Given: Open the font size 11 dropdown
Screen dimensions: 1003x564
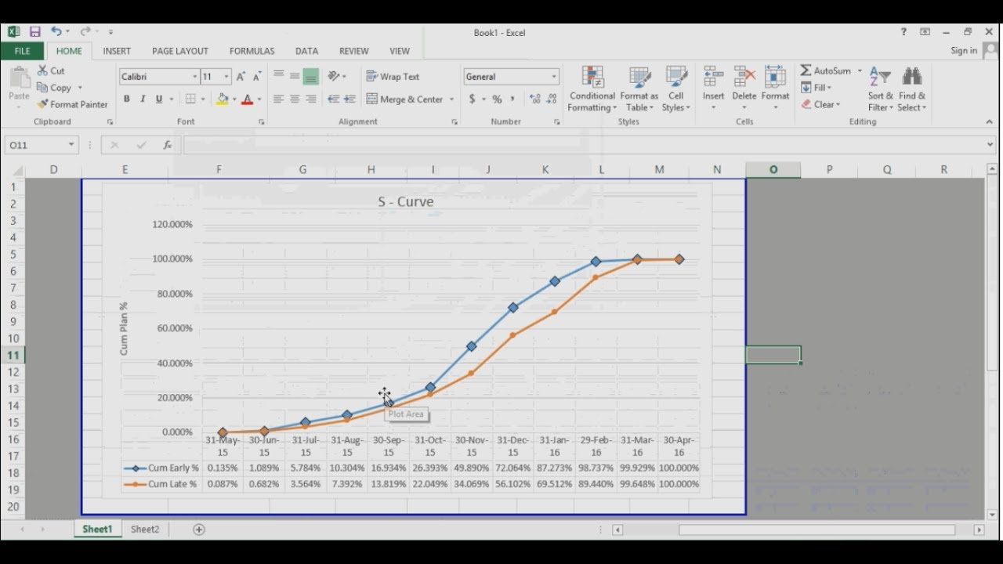Looking at the screenshot, I should pos(226,77).
